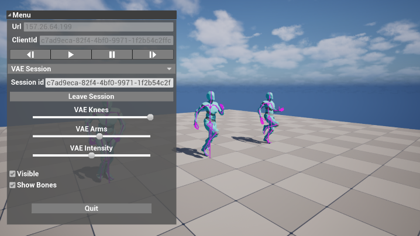
Task: Disable the Show Bones checkbox
Action: click(x=12, y=185)
